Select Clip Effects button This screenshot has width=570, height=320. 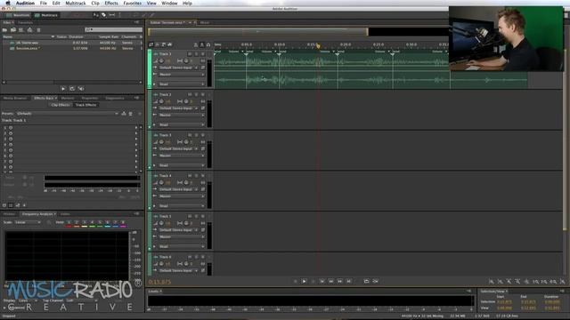(61, 105)
